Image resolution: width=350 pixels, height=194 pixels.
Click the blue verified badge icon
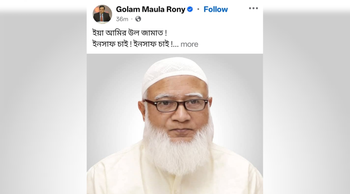190,9
